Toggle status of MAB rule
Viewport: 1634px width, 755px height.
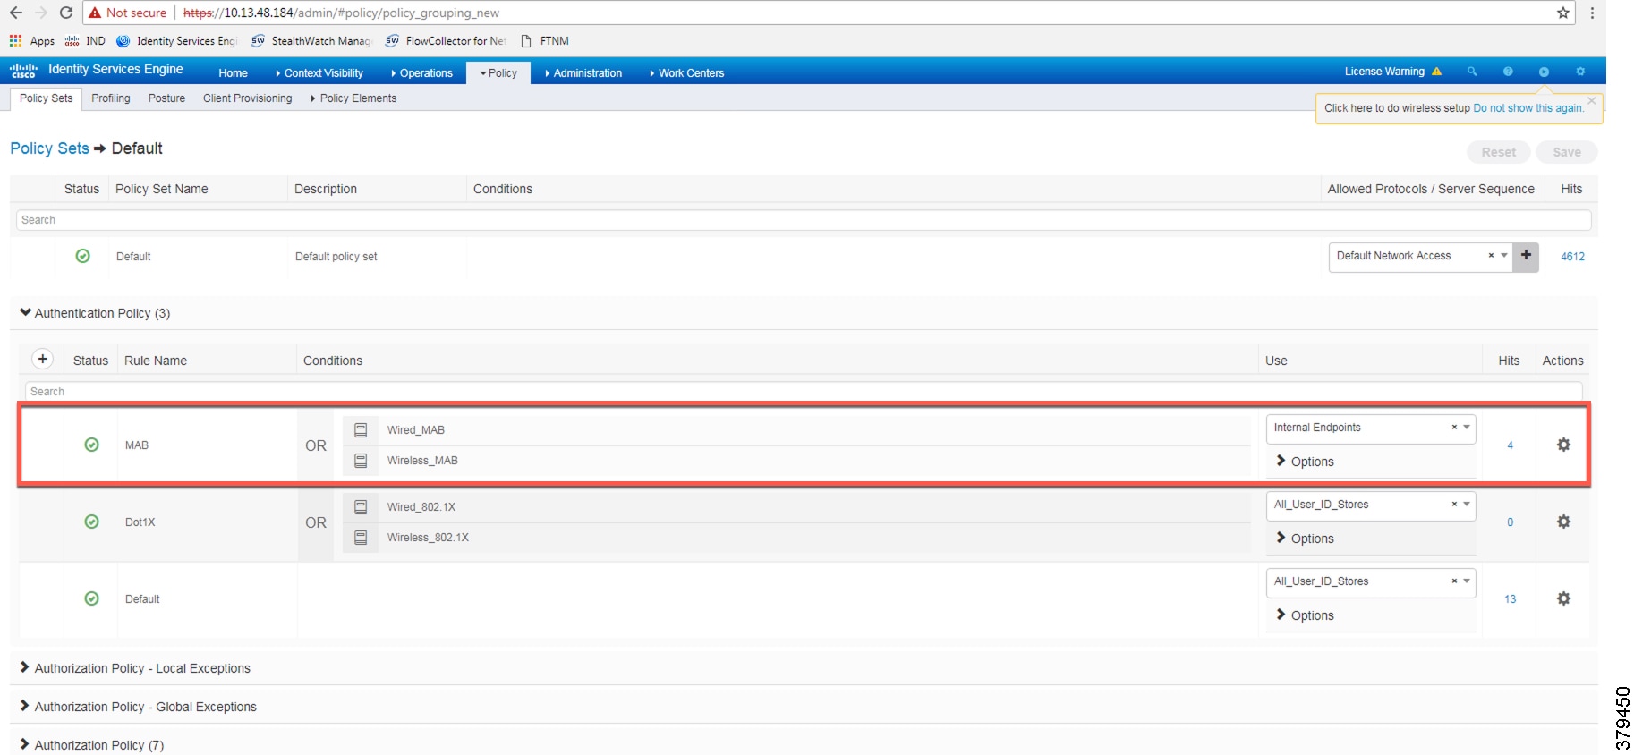point(91,445)
